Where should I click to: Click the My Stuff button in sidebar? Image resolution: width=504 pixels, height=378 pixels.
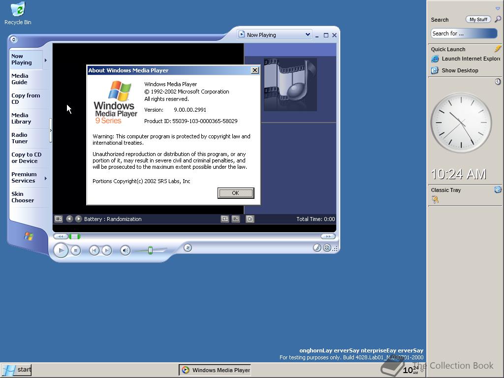[478, 19]
